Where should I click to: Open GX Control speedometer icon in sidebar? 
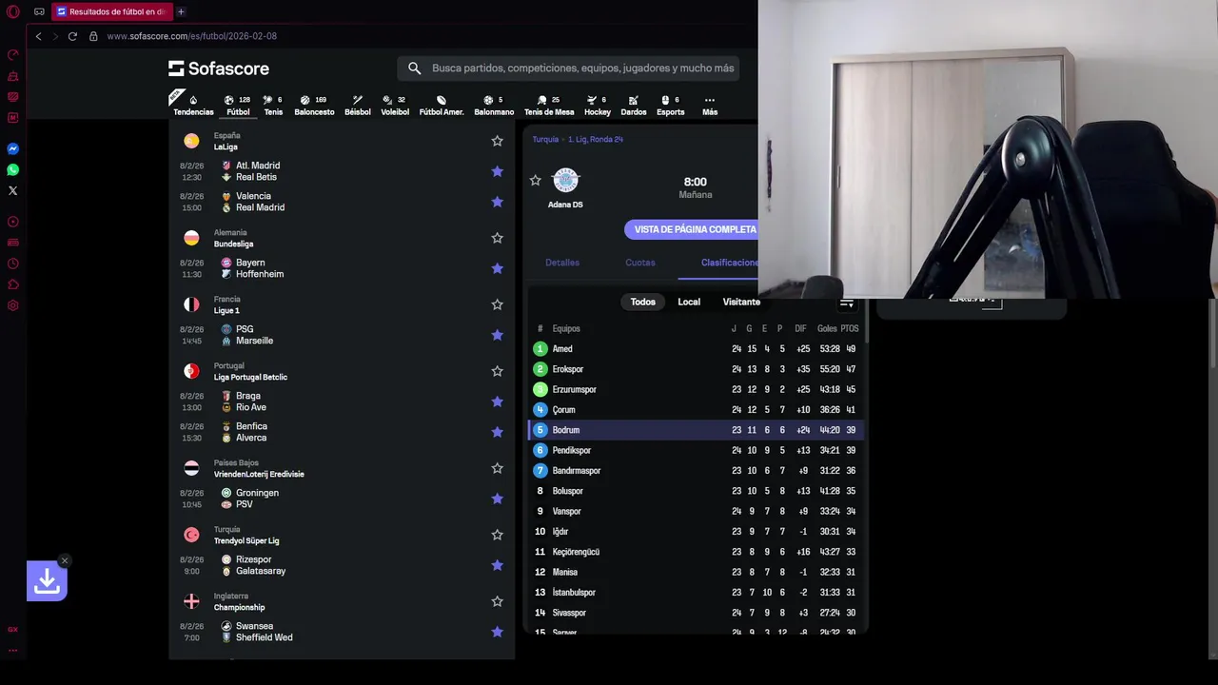point(13,55)
